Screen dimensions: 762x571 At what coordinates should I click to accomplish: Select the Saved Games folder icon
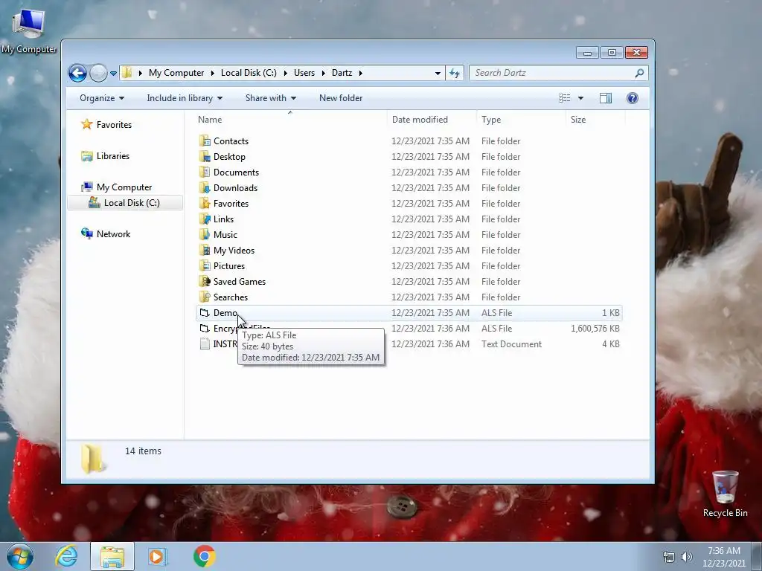(x=205, y=281)
